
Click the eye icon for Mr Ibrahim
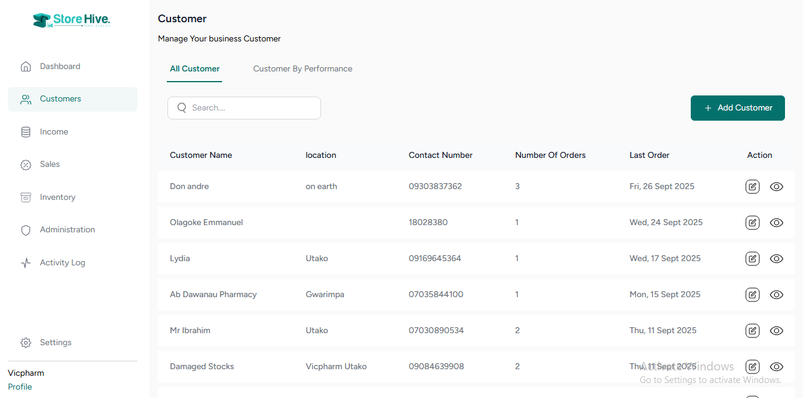[776, 331]
